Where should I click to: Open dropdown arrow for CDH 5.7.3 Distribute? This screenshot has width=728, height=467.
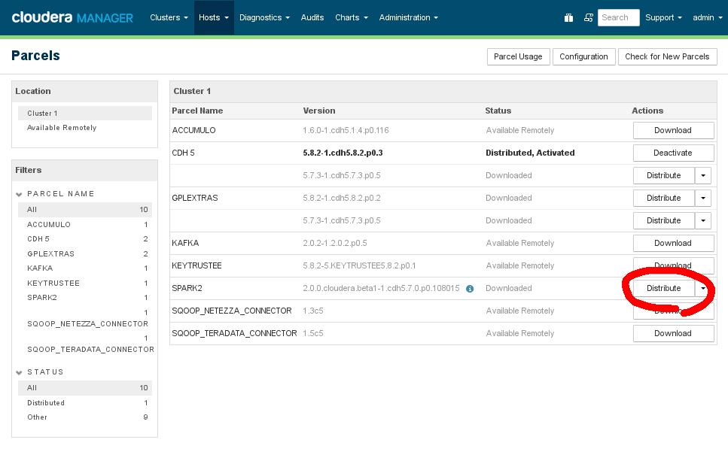pyautogui.click(x=703, y=175)
